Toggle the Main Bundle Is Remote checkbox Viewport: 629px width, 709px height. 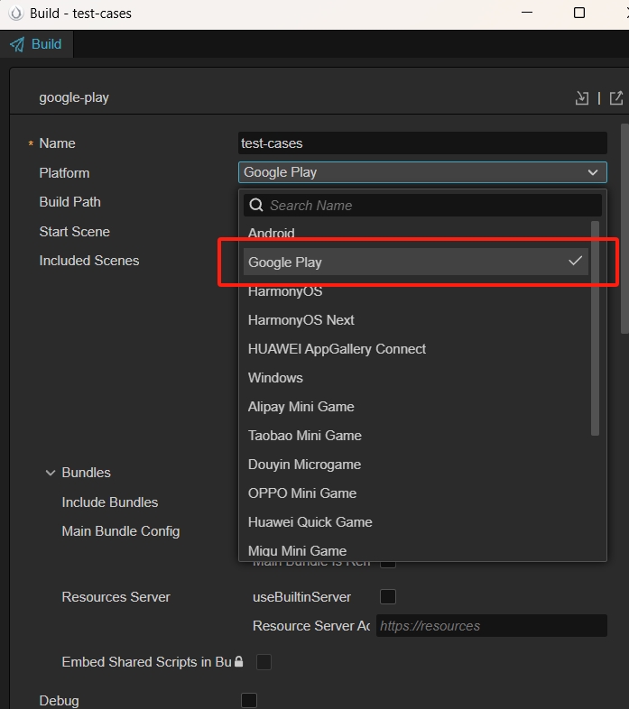click(x=388, y=565)
